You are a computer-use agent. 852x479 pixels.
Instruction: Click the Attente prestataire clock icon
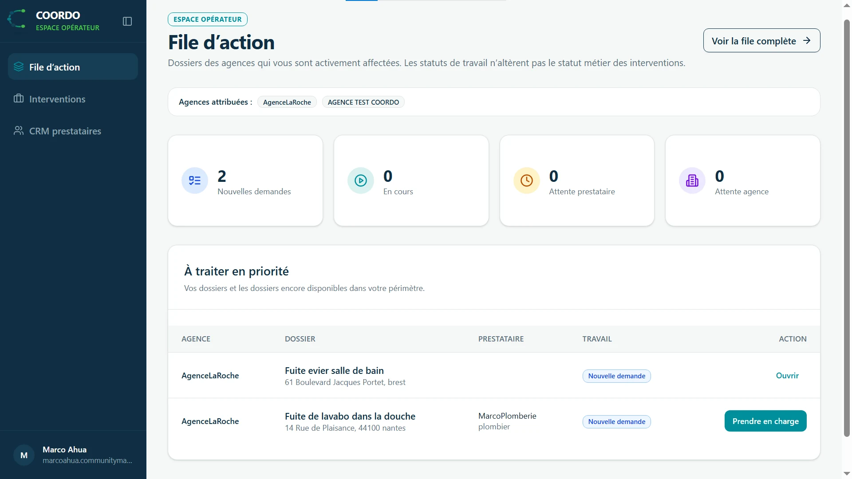[x=527, y=181]
